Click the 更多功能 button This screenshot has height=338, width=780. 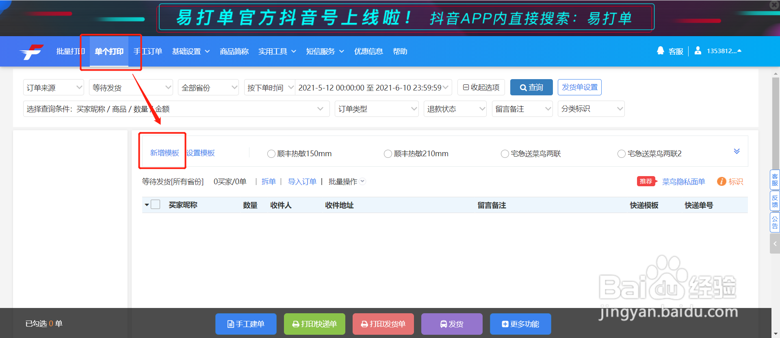(520, 324)
